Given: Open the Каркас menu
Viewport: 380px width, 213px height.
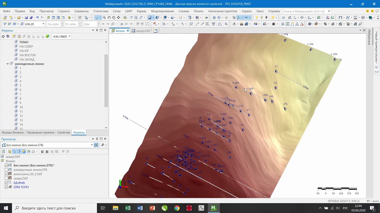Looking at the screenshot, I should tap(142, 11).
